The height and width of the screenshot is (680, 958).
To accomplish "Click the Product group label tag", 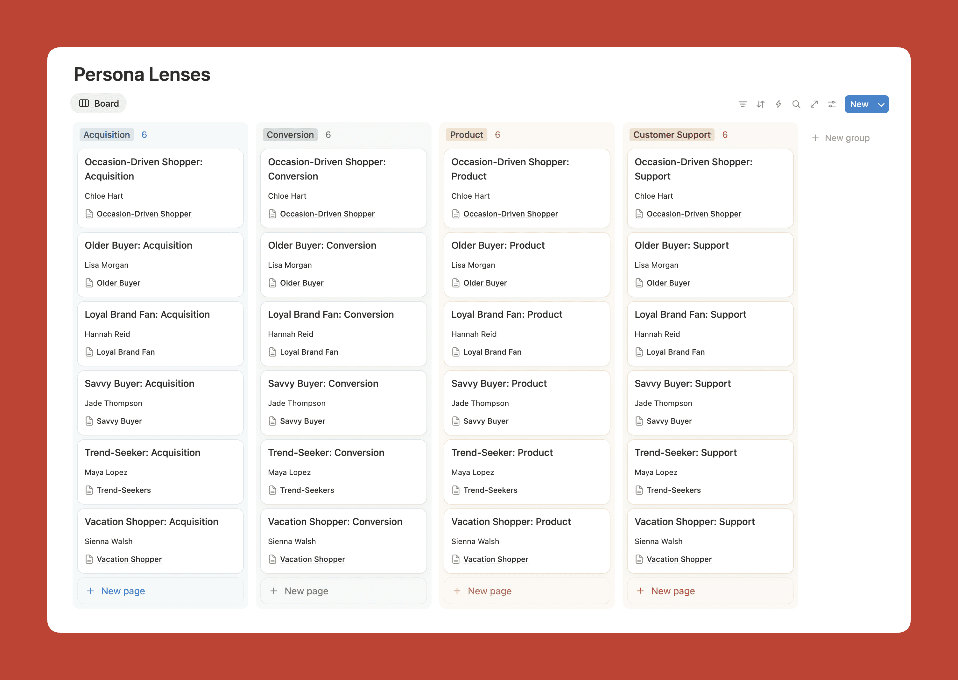I will pyautogui.click(x=466, y=135).
